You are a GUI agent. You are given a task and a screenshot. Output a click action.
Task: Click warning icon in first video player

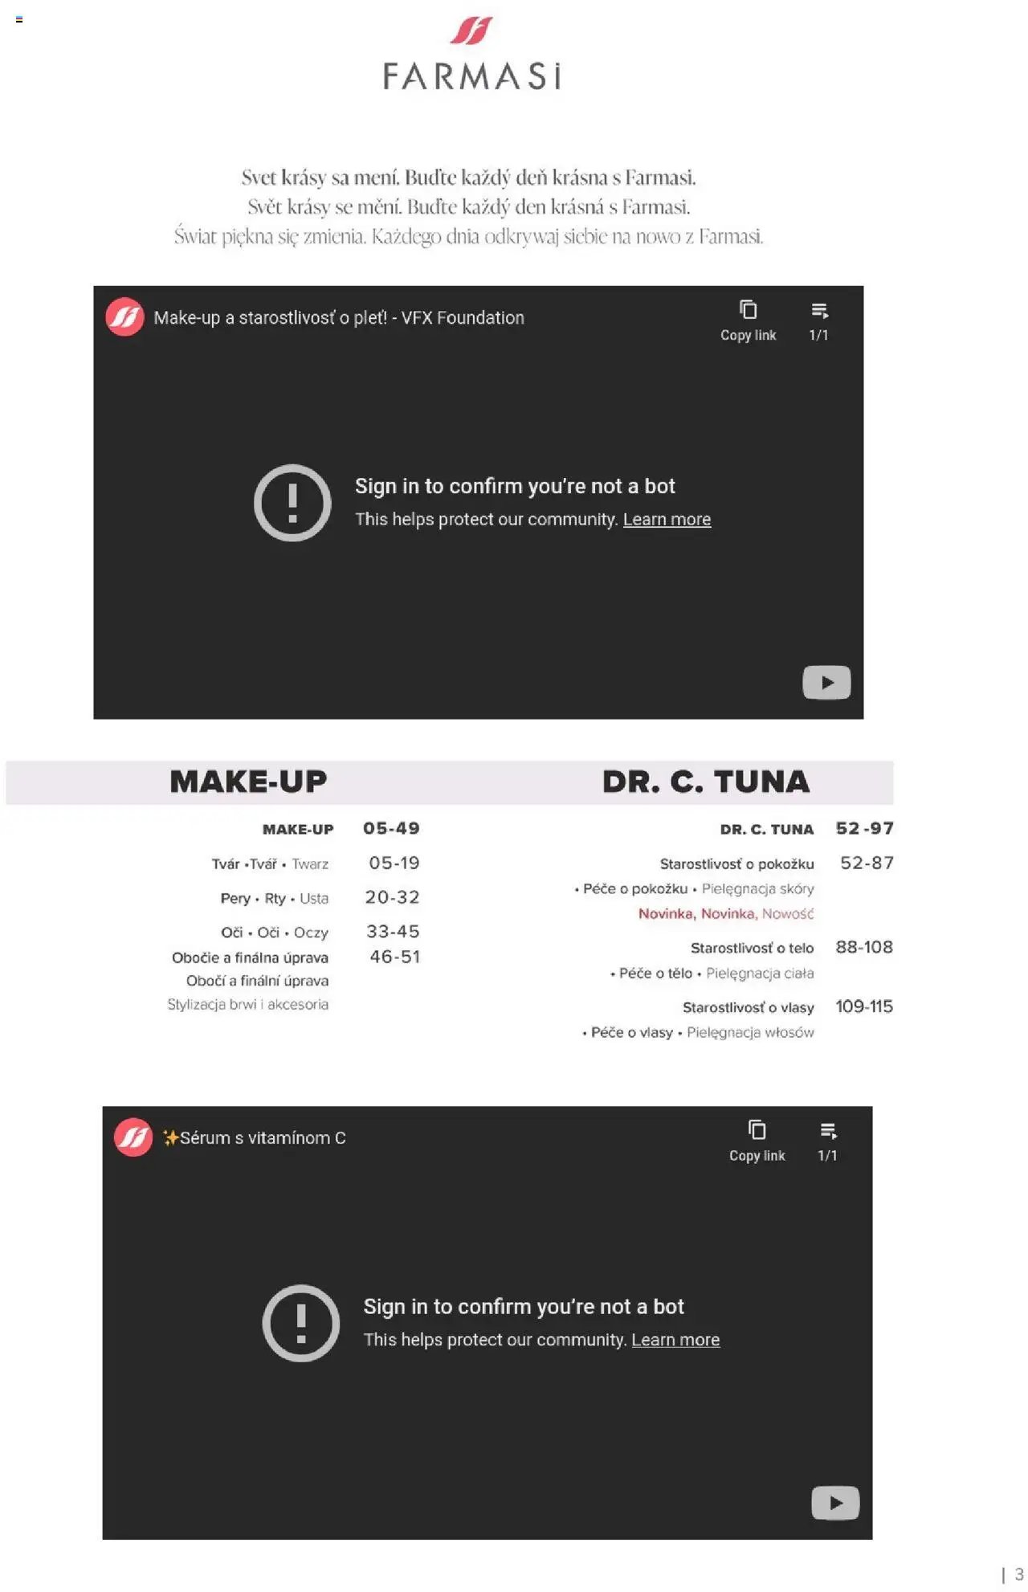click(292, 503)
